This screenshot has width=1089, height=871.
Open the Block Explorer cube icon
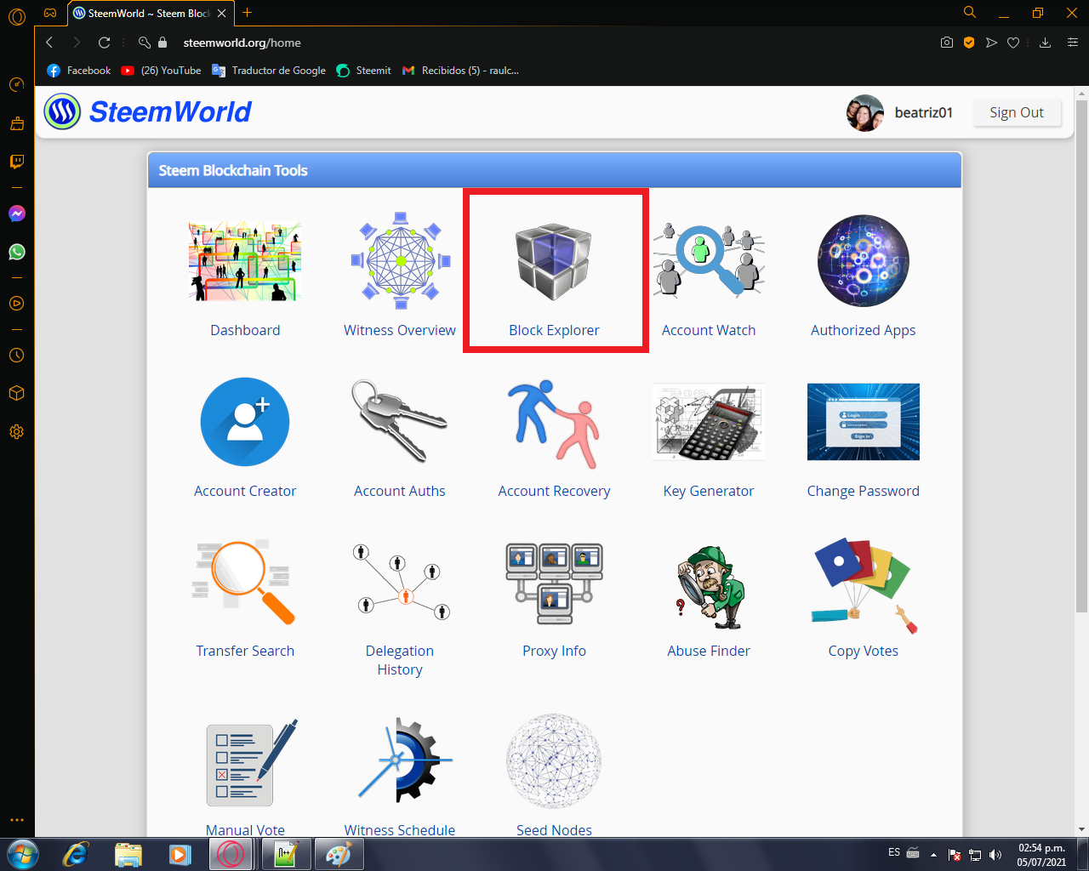tap(554, 261)
